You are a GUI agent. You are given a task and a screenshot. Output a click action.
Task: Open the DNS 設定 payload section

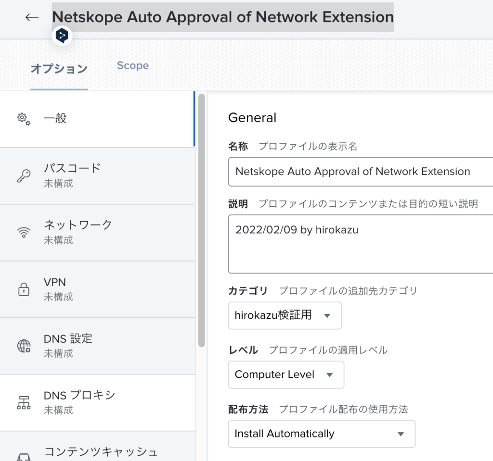[x=97, y=346]
